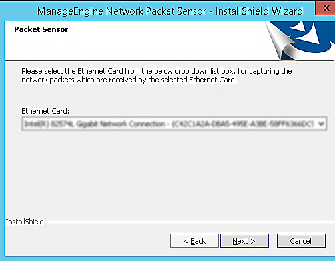
Task: Click the 'network packets which are received' line
Action: click(x=129, y=80)
